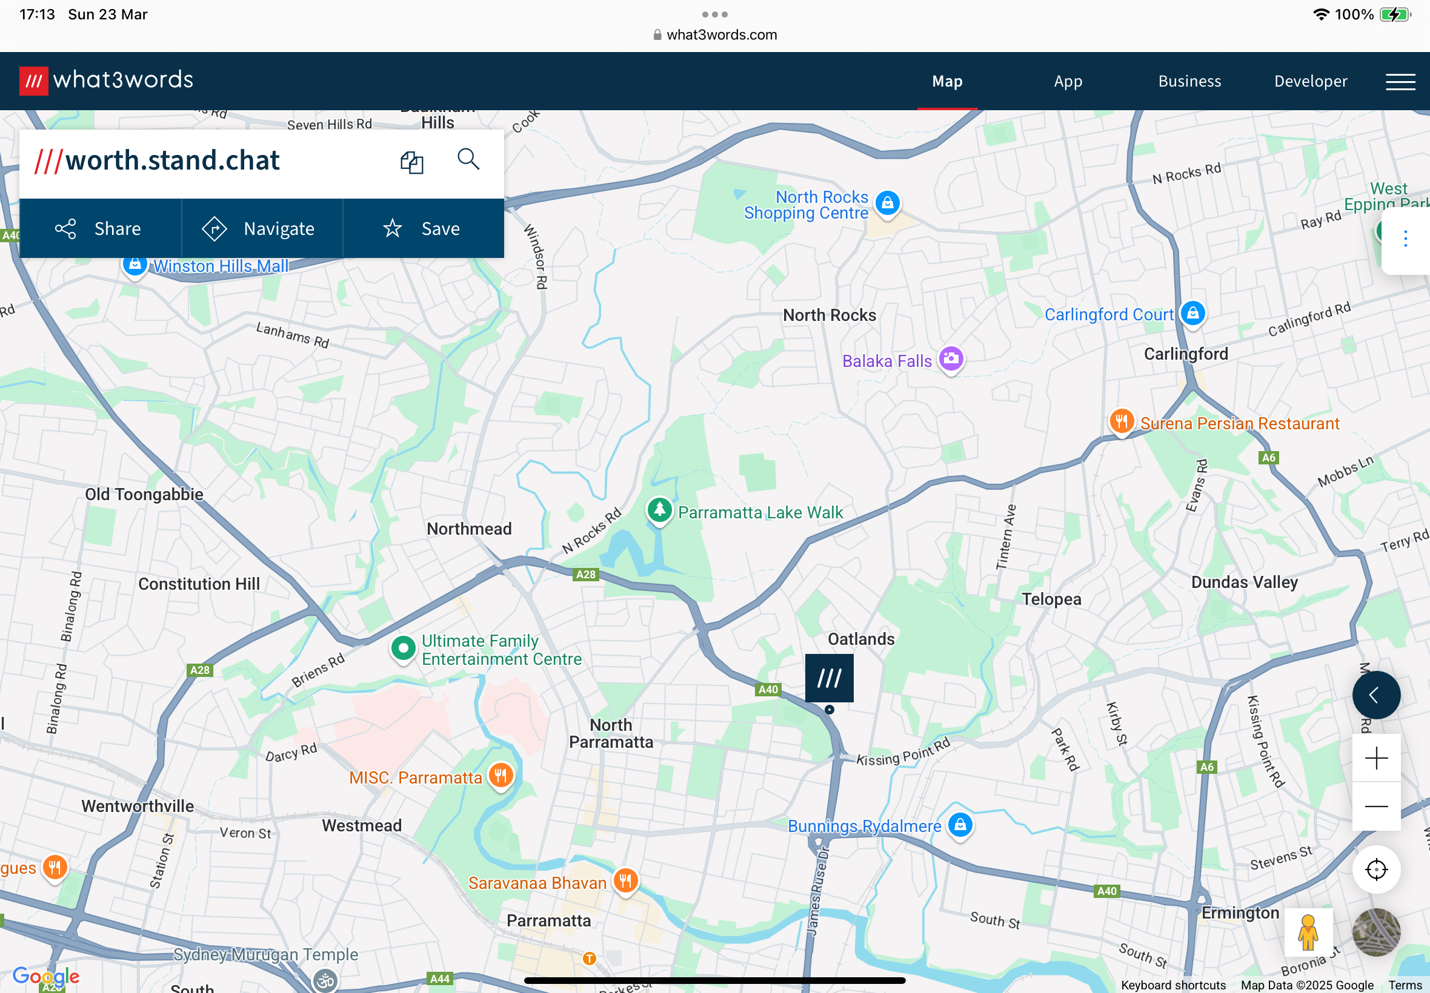
Task: Select Balaka Falls camera pin
Action: pos(951,358)
